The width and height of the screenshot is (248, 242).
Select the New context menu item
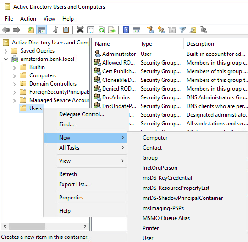(86, 138)
